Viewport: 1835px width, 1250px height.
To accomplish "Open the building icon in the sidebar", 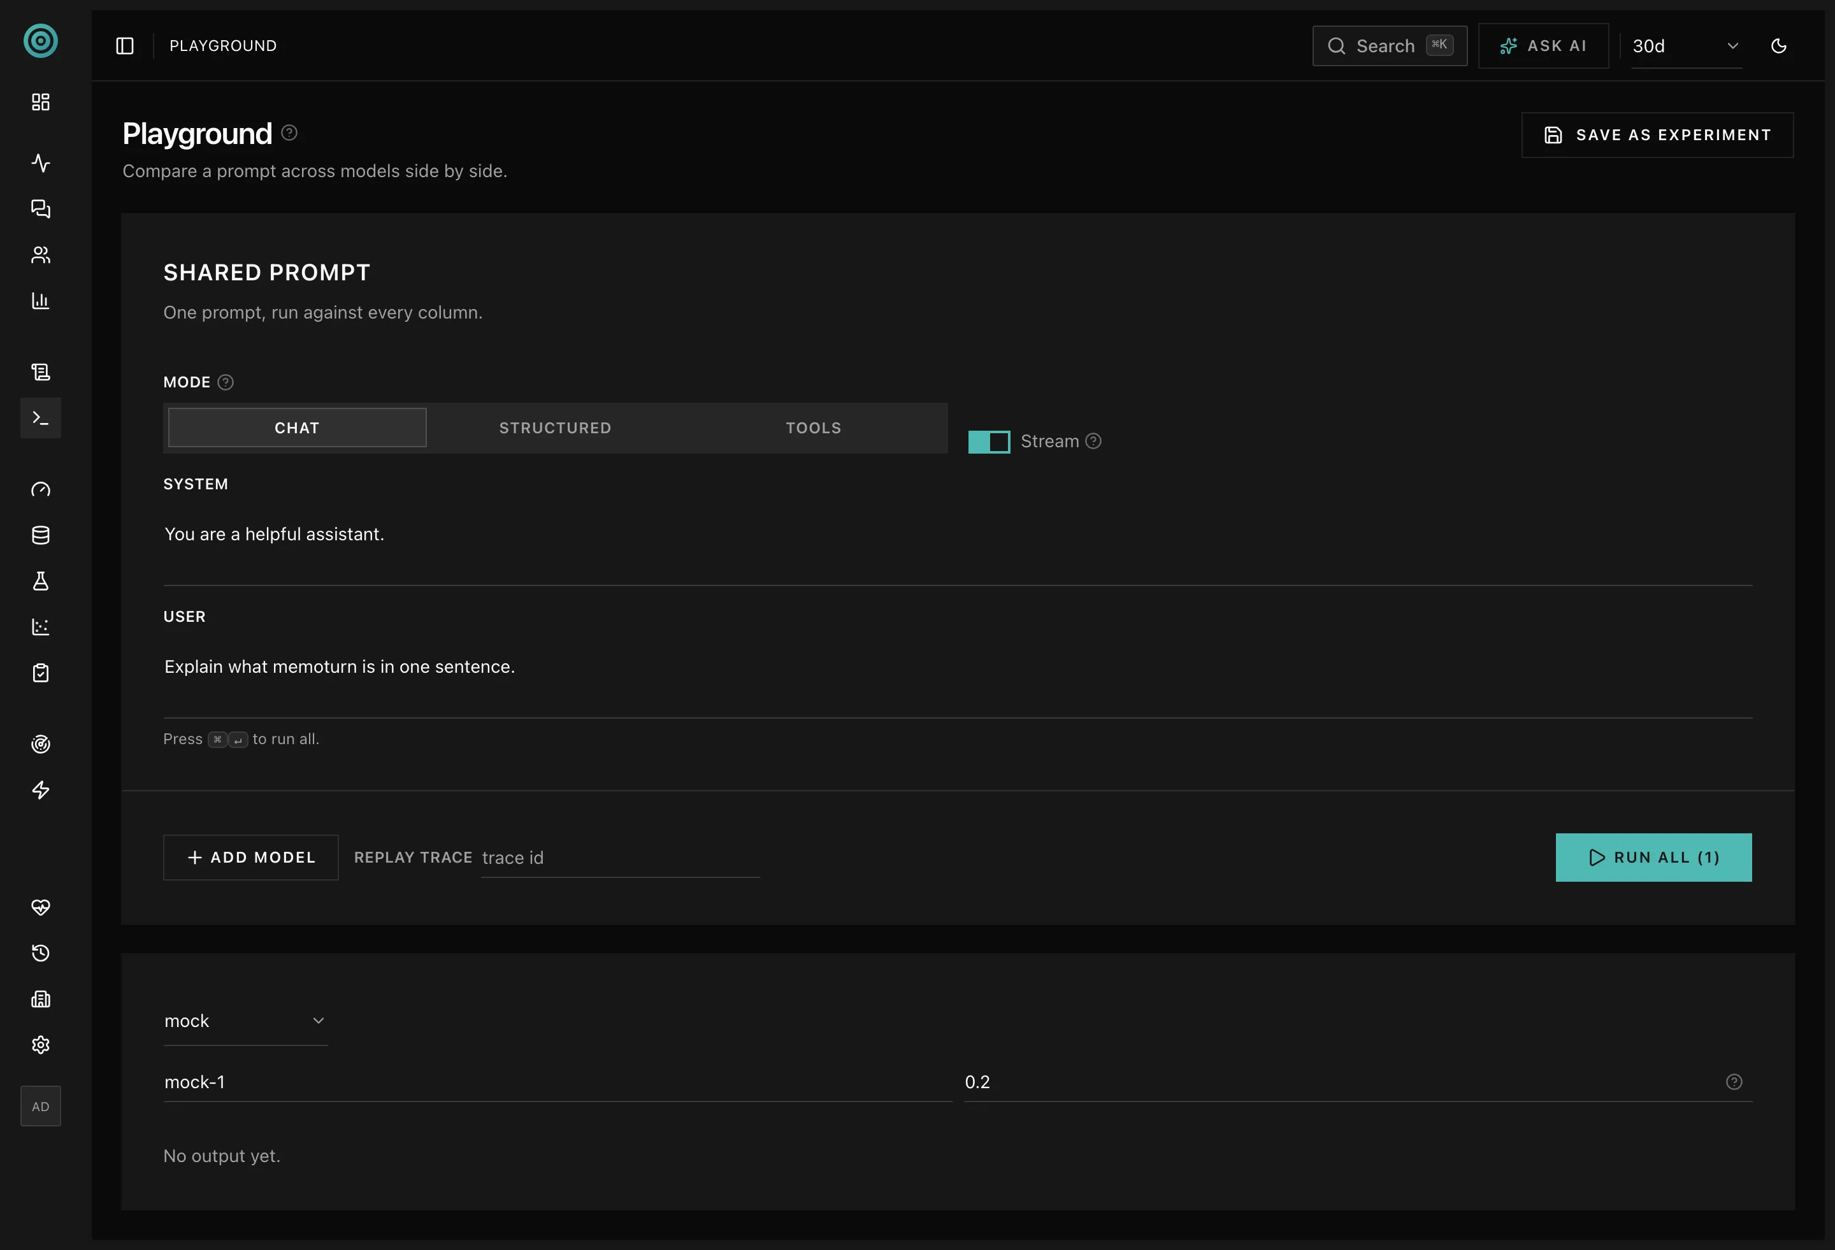I will pos(40,999).
